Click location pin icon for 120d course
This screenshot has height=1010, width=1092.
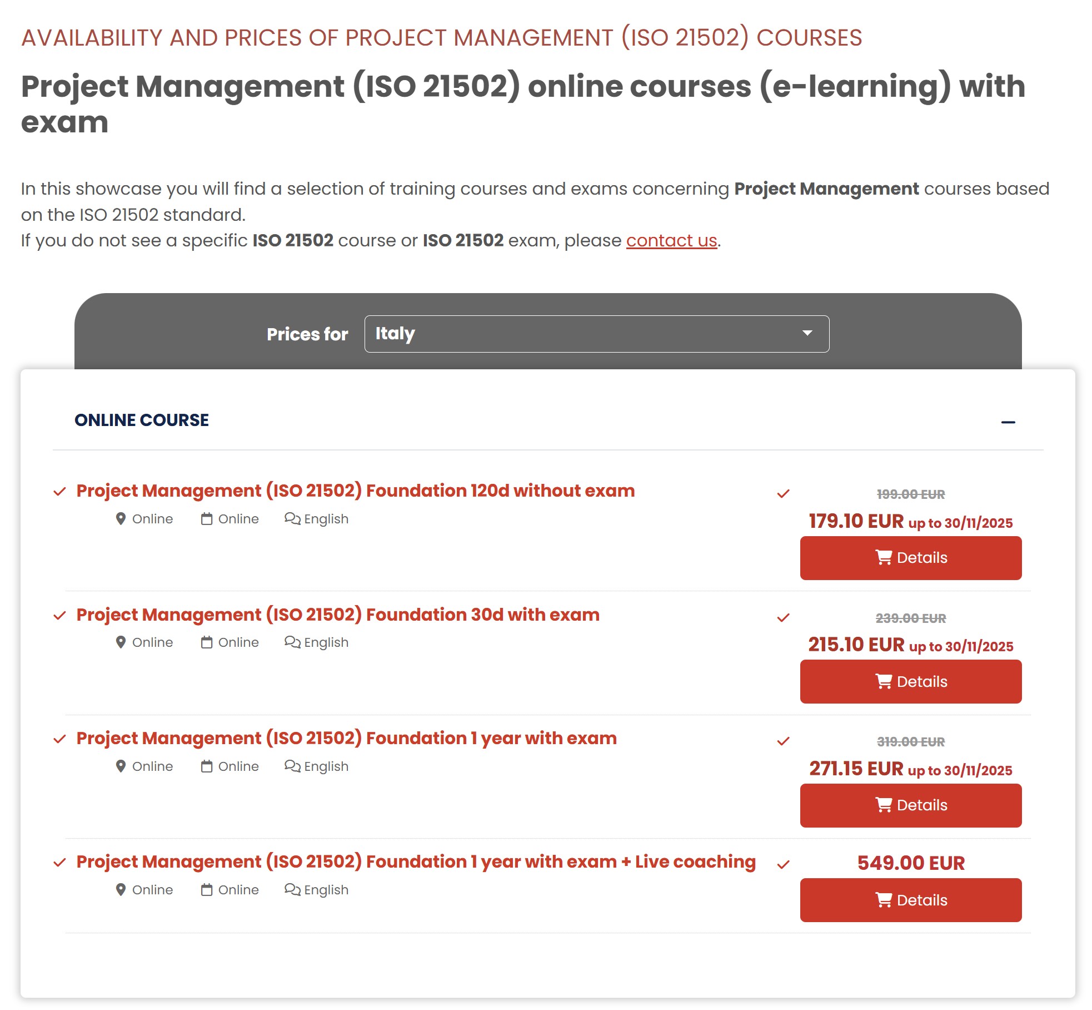[121, 519]
